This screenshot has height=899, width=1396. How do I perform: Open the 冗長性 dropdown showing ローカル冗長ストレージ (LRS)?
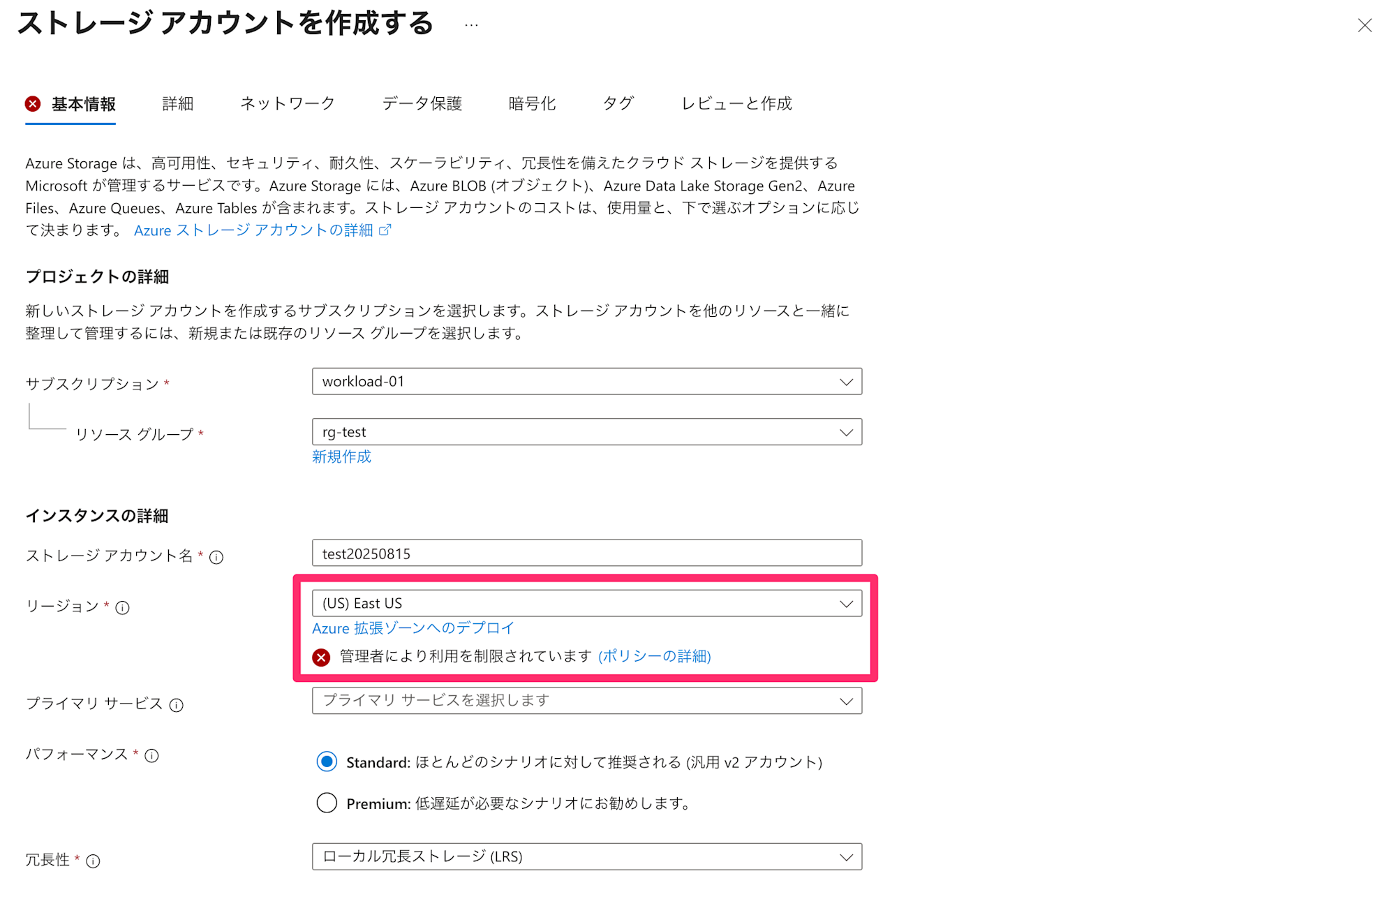[587, 856]
